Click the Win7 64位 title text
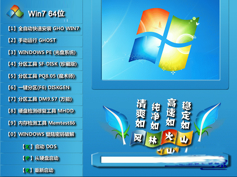Viewport: 237px width, 177px height. pyautogui.click(x=46, y=14)
